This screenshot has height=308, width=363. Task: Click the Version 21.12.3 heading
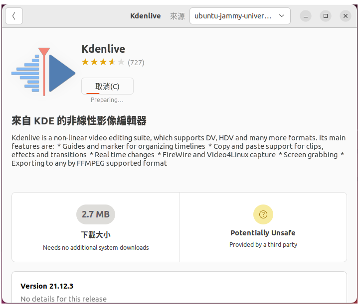pos(47,286)
